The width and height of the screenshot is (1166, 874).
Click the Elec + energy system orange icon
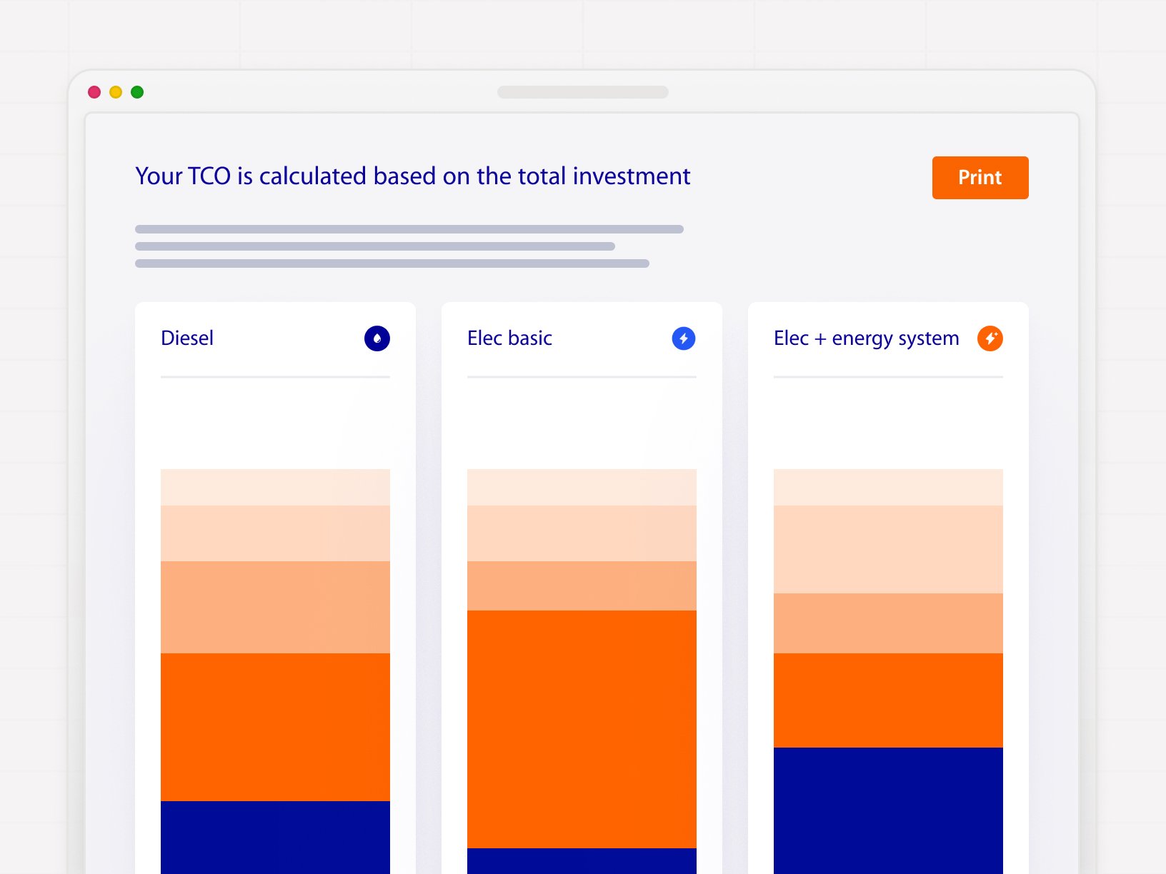pyautogui.click(x=990, y=338)
